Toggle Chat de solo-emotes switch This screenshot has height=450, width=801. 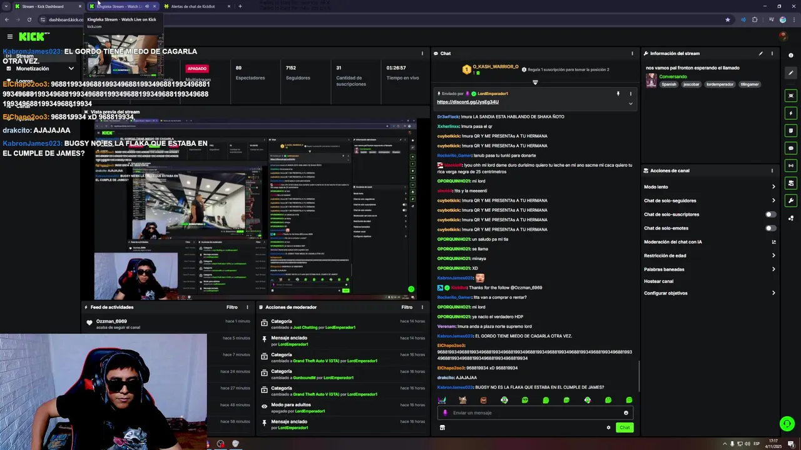point(771,228)
